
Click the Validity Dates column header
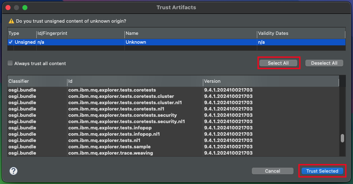tap(301, 33)
